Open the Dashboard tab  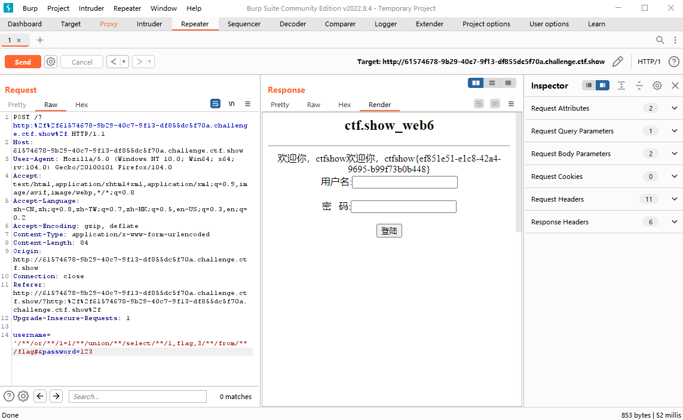pos(25,24)
